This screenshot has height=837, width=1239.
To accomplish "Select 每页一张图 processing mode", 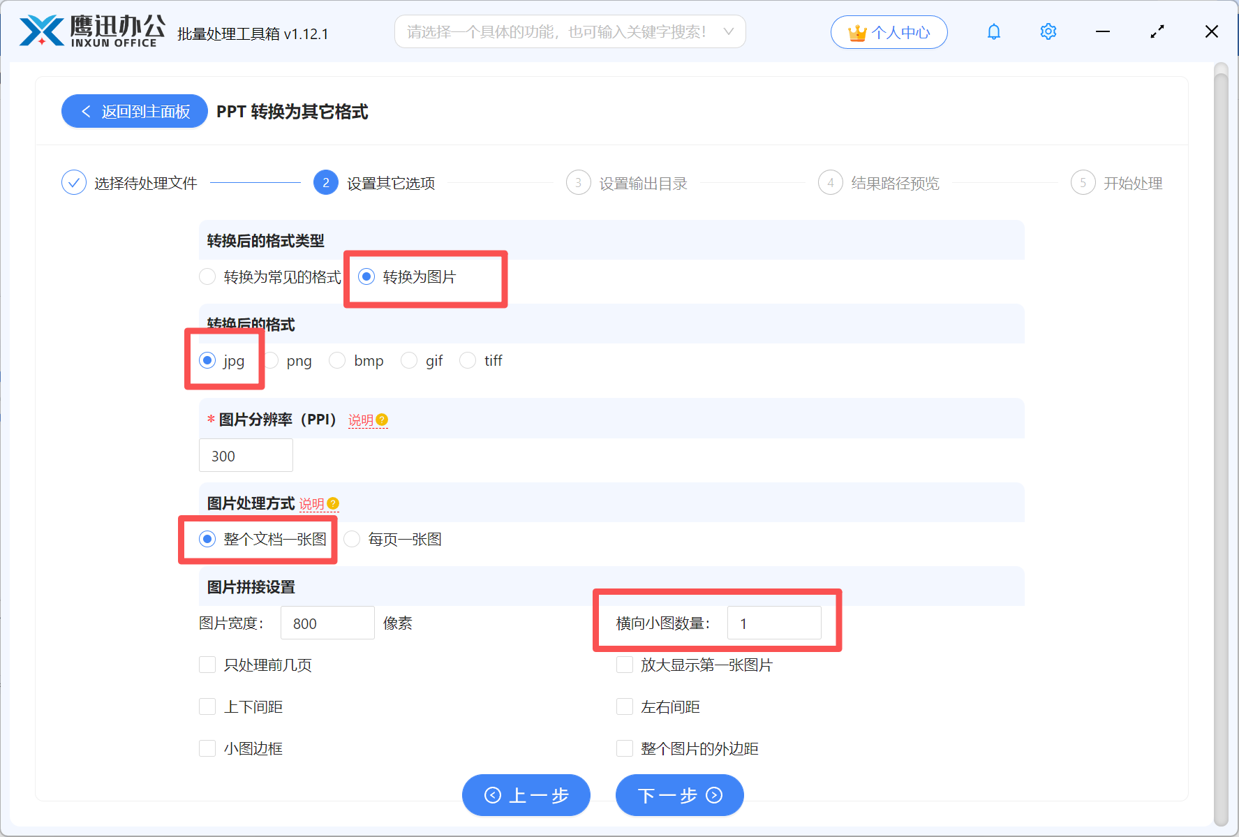I will coord(352,539).
